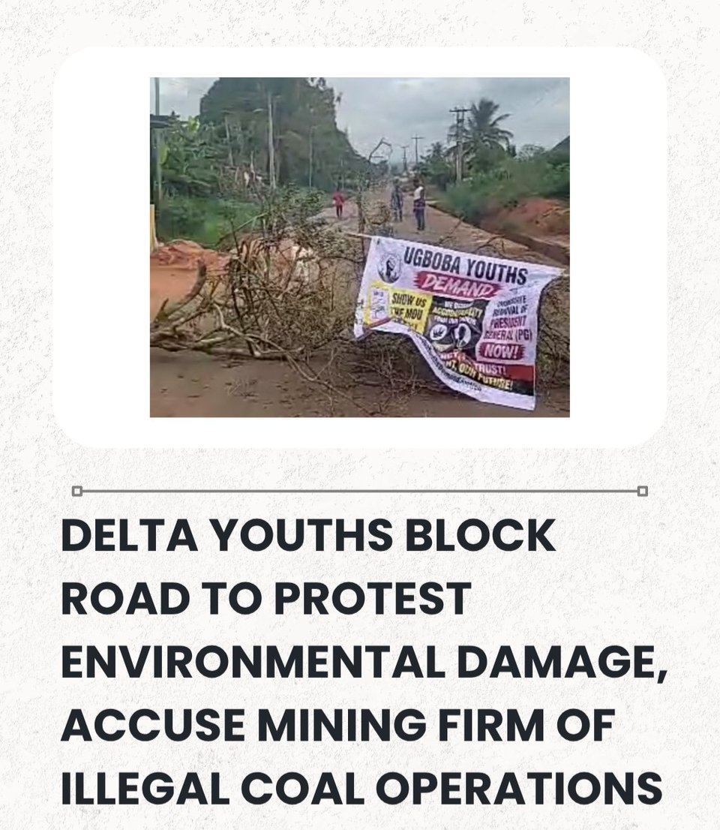Click the ENVIRONMENTAL DAMAGE headline line
The image size is (720, 830).
(x=364, y=661)
